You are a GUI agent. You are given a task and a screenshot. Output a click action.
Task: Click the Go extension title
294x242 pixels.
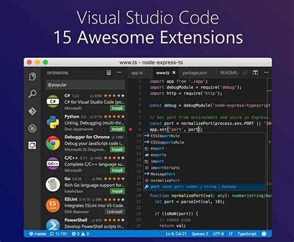click(68, 179)
